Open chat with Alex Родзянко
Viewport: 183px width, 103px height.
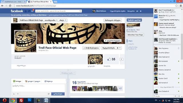tap(167, 48)
